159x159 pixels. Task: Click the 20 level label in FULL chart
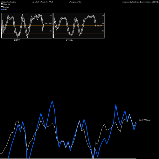pyautogui.click(x=103, y=31)
